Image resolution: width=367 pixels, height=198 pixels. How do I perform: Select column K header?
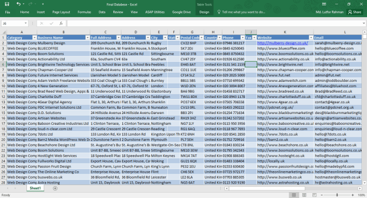285,32
